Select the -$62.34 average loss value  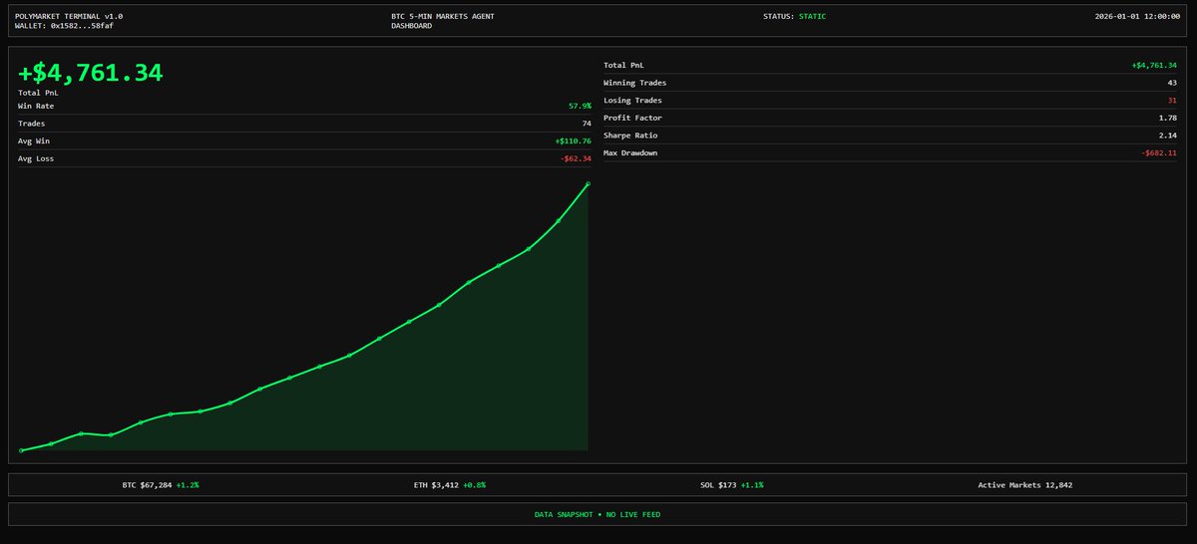[576, 158]
